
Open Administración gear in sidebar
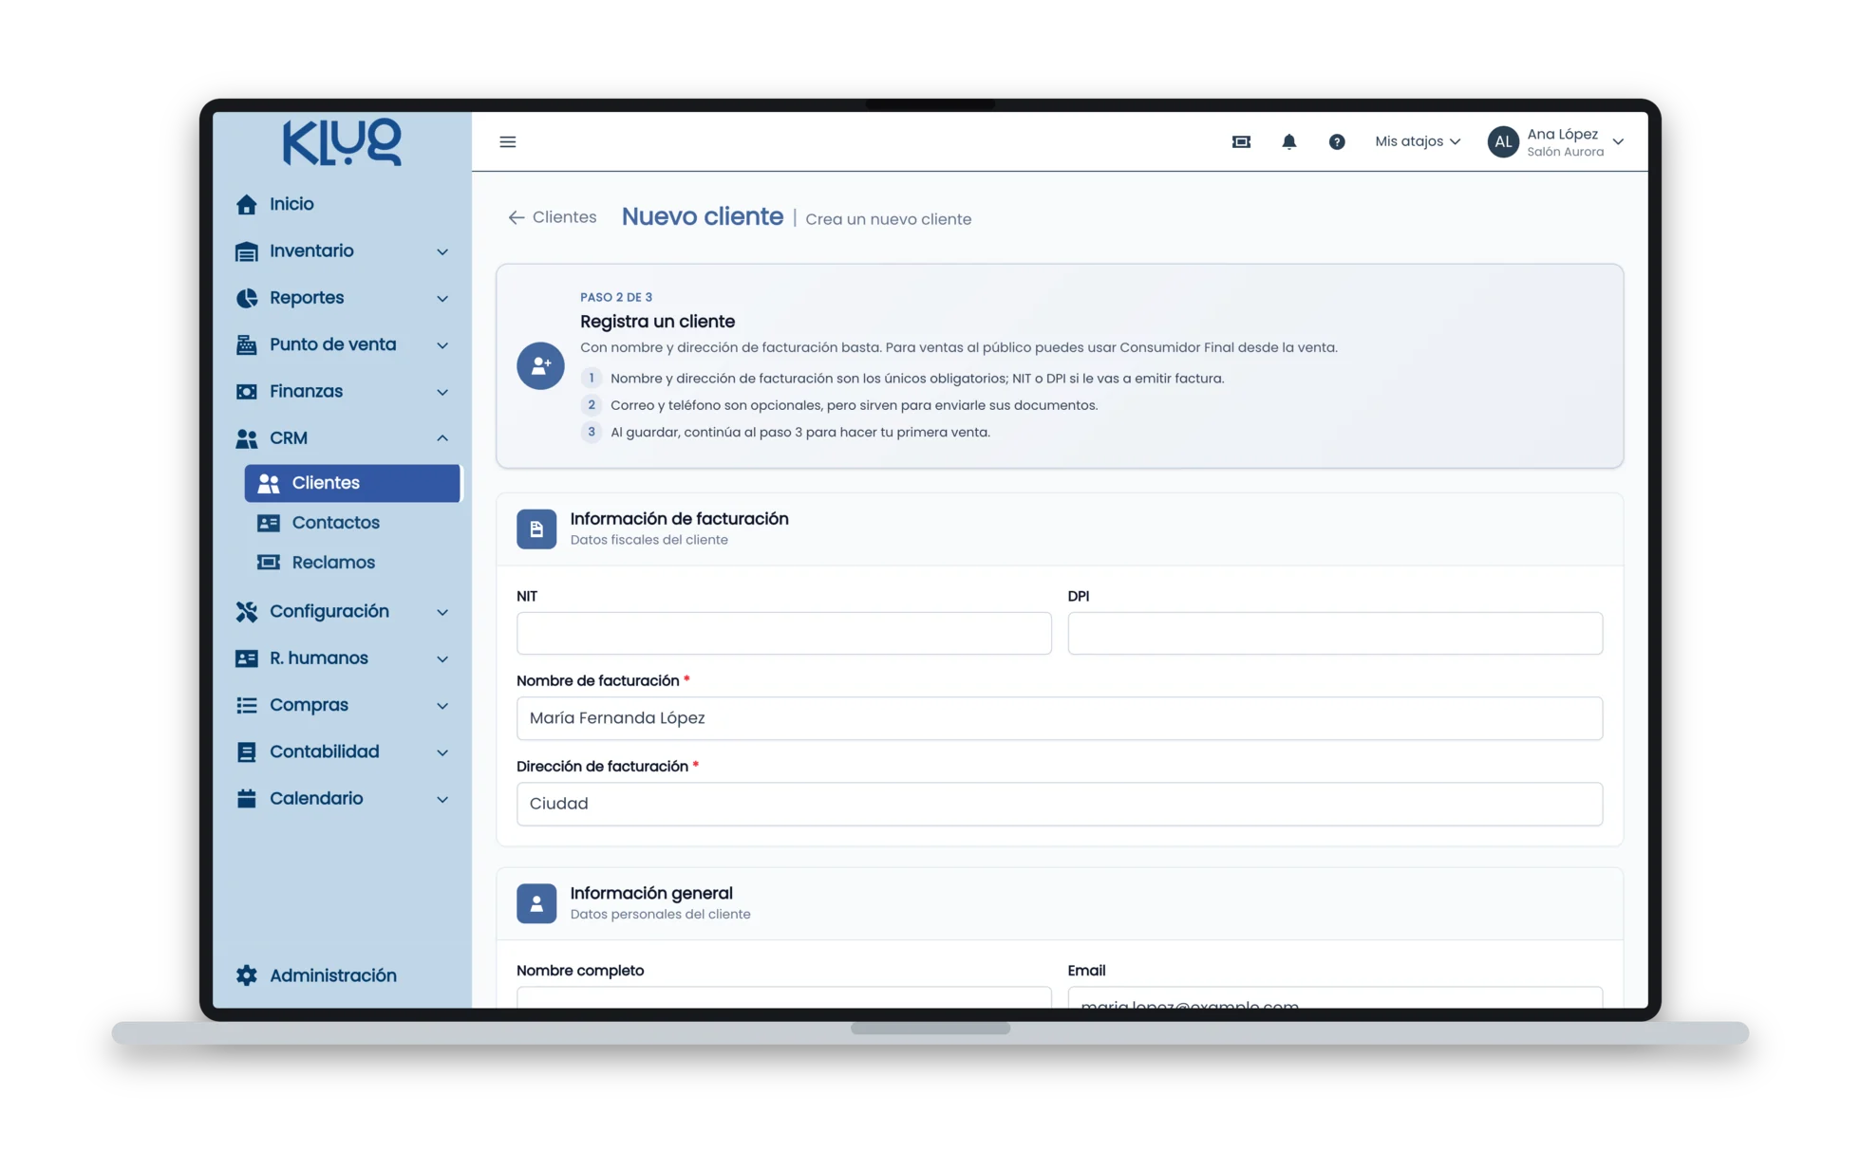click(x=247, y=975)
